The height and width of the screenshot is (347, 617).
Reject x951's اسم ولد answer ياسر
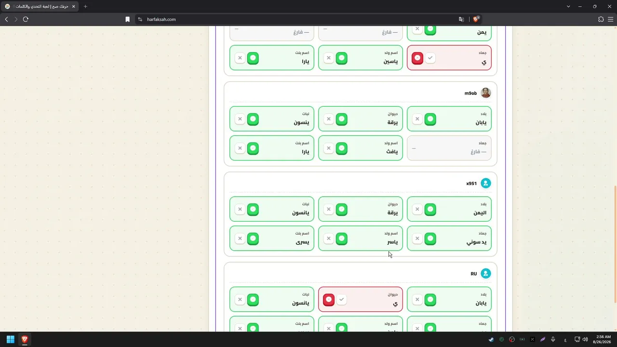click(x=329, y=239)
